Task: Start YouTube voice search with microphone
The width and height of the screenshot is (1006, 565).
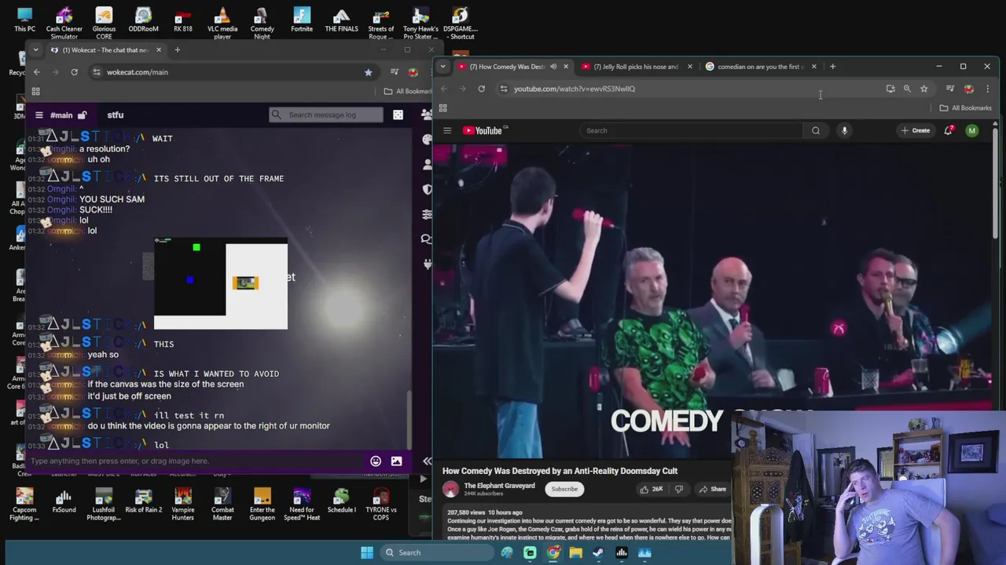Action: pyautogui.click(x=844, y=130)
